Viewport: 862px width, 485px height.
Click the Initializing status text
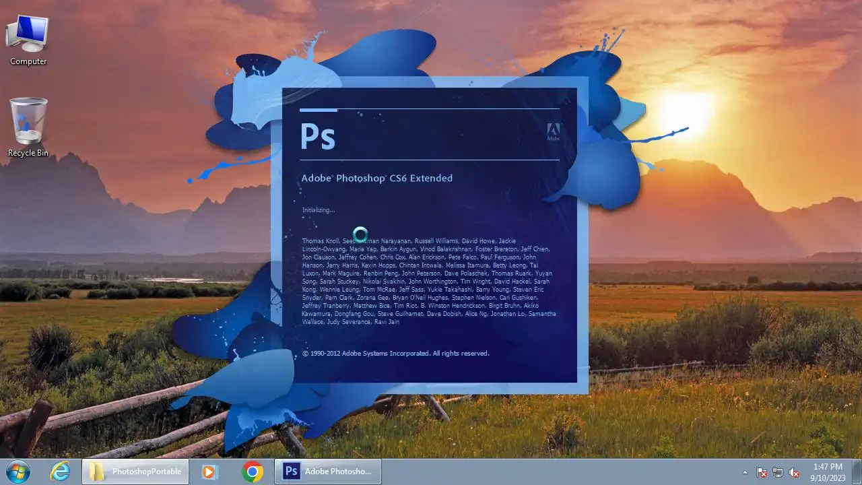(319, 210)
